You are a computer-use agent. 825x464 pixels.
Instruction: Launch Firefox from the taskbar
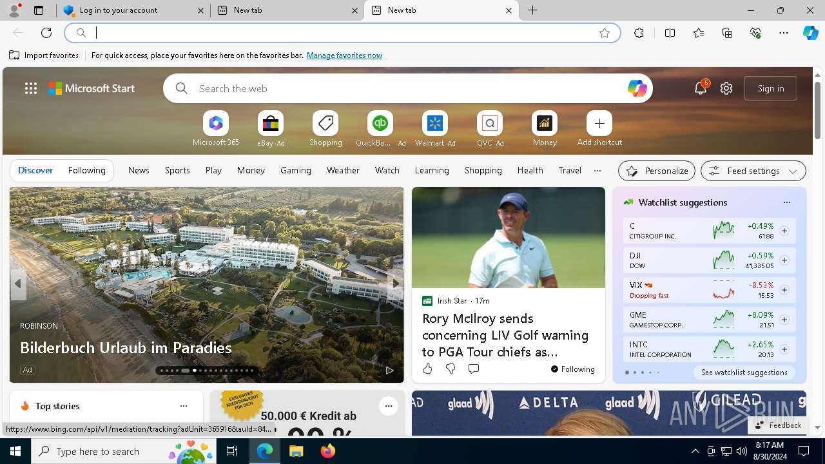[328, 451]
